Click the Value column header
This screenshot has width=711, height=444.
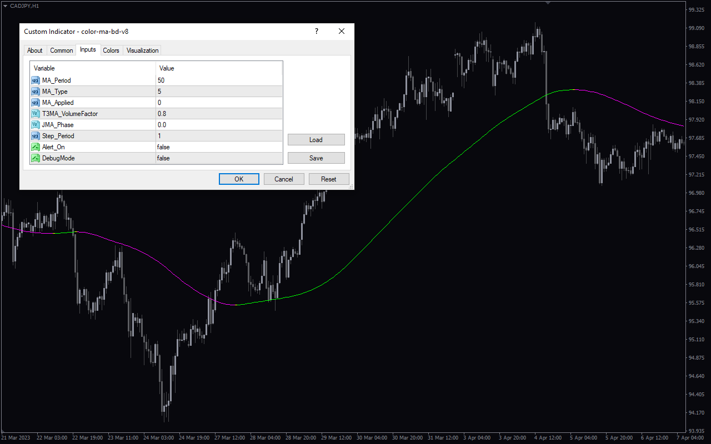click(x=219, y=68)
